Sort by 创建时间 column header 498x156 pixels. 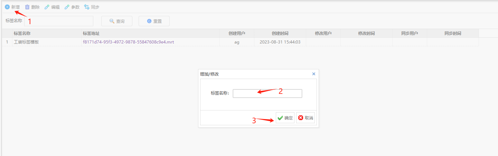point(280,33)
